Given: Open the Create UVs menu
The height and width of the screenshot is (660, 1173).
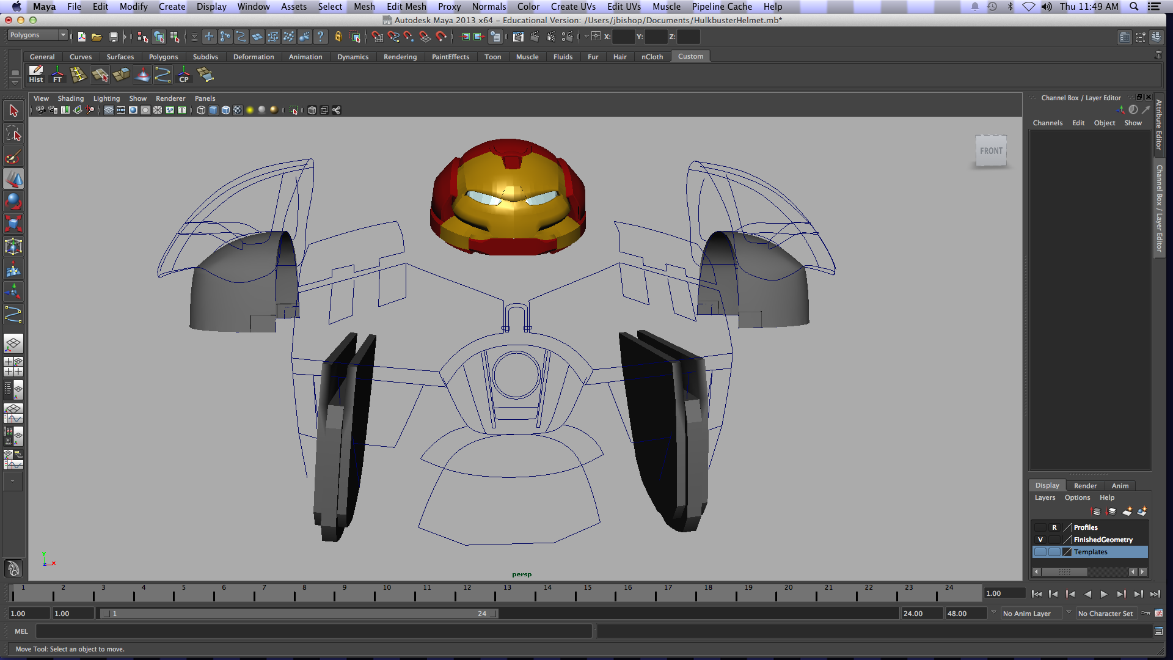Looking at the screenshot, I should tap(573, 6).
